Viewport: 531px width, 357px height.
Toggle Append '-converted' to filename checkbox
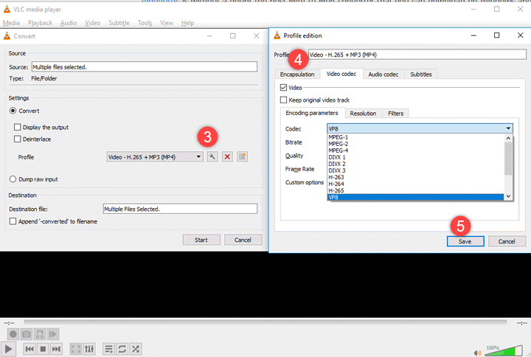click(x=13, y=221)
